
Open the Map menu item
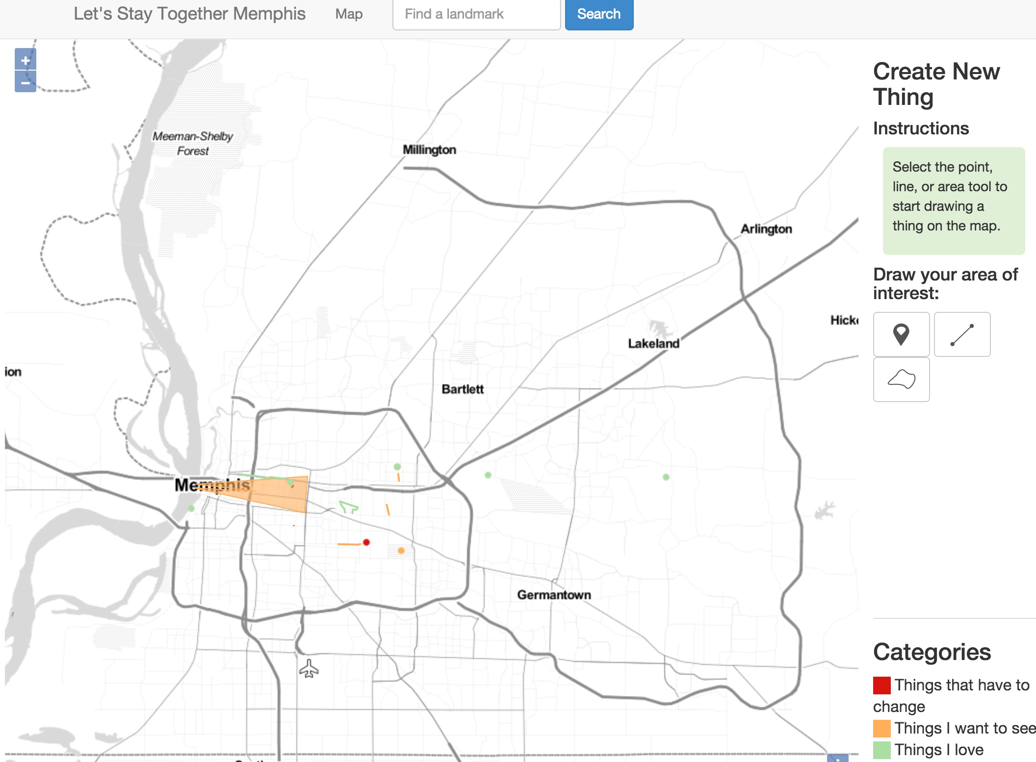coord(348,14)
